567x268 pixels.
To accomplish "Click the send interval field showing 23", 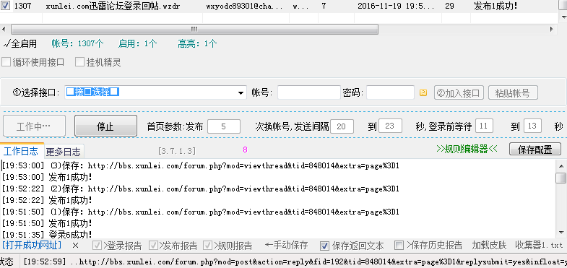I will (x=390, y=126).
